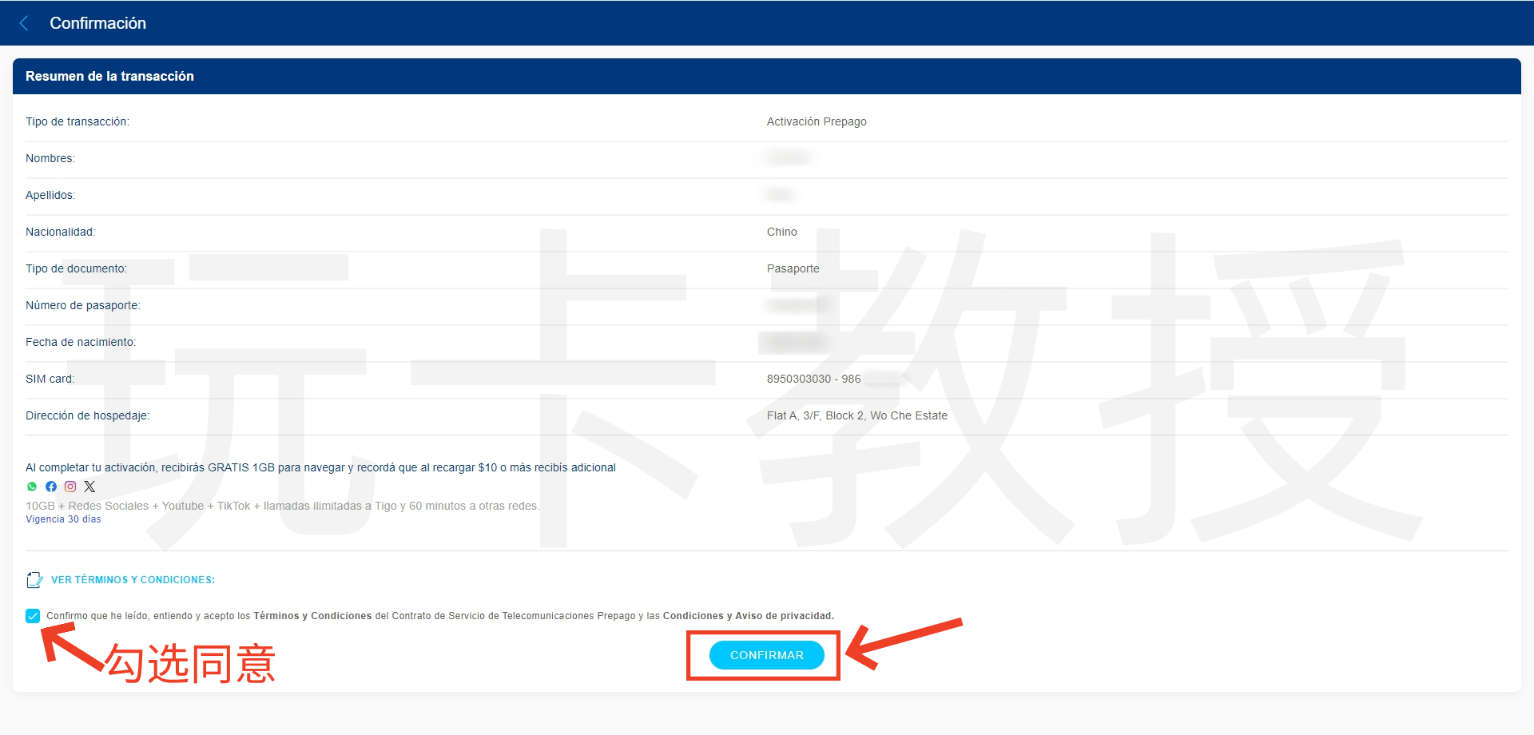This screenshot has width=1534, height=735.
Task: Go back using the header arrow
Action: pyautogui.click(x=24, y=23)
